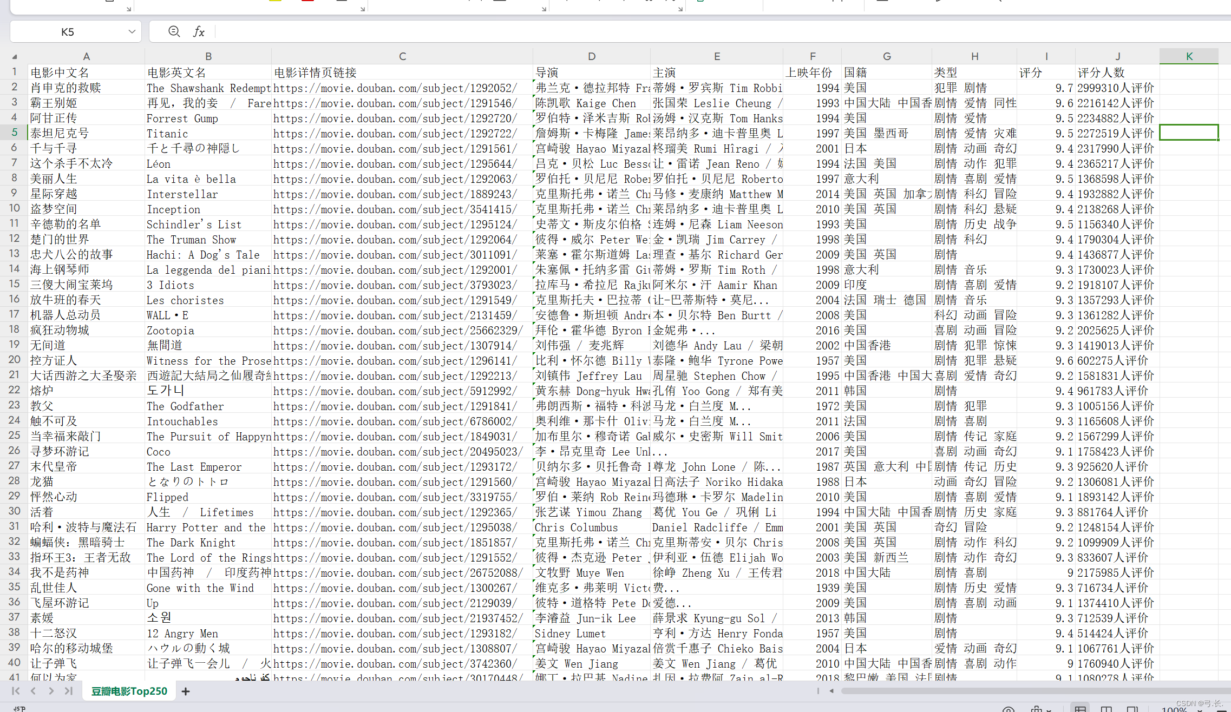The height and width of the screenshot is (712, 1231).
Task: Click the Titanic cell
Action: click(208, 133)
